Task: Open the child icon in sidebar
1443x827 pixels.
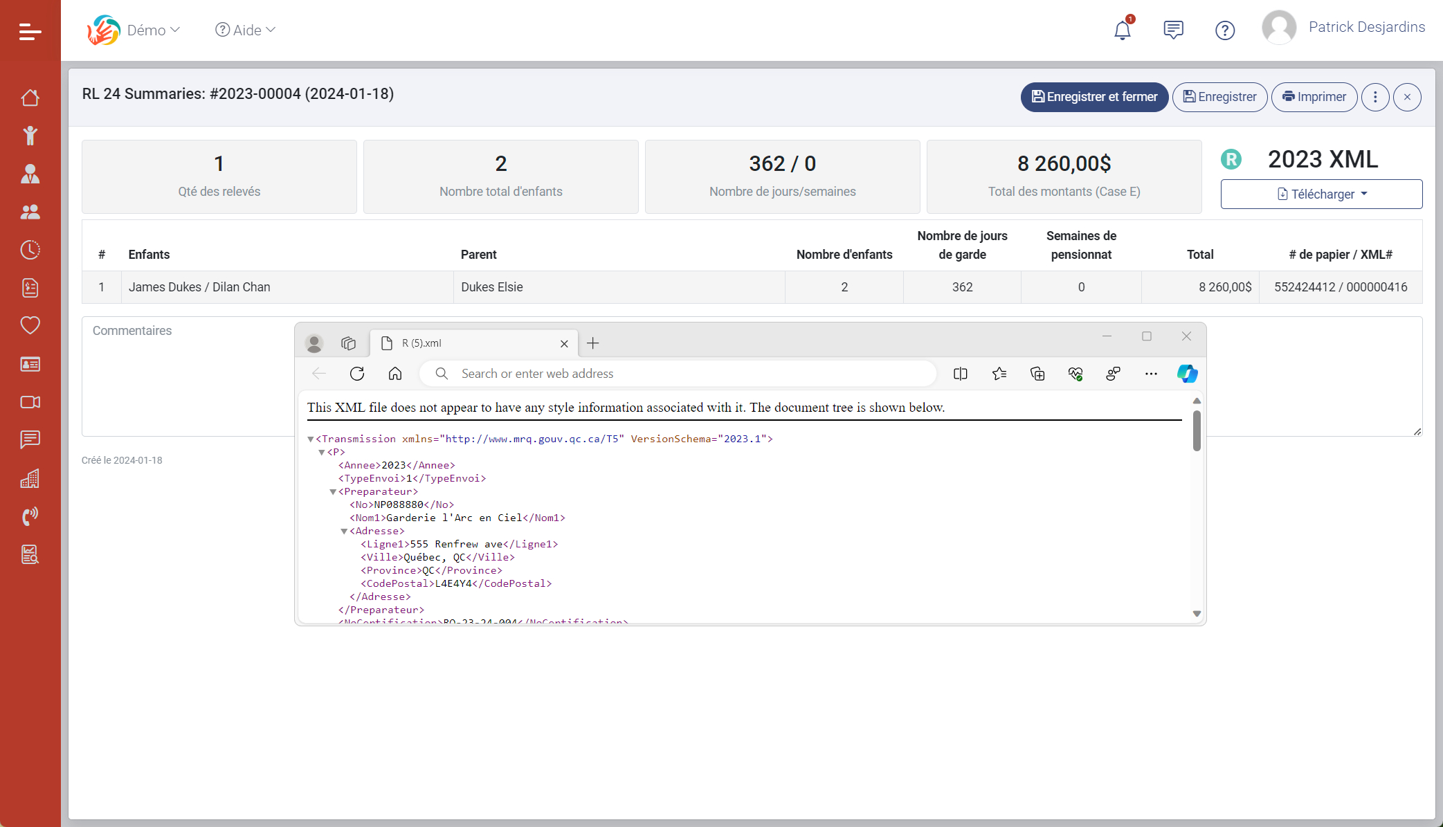Action: (30, 136)
